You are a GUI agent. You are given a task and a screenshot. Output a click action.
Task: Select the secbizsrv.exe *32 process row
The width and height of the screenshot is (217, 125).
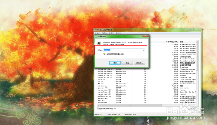tap(147, 96)
